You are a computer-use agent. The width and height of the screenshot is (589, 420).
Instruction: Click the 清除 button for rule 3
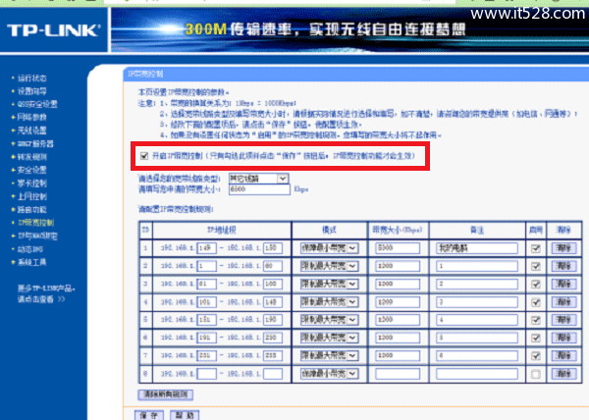(563, 285)
